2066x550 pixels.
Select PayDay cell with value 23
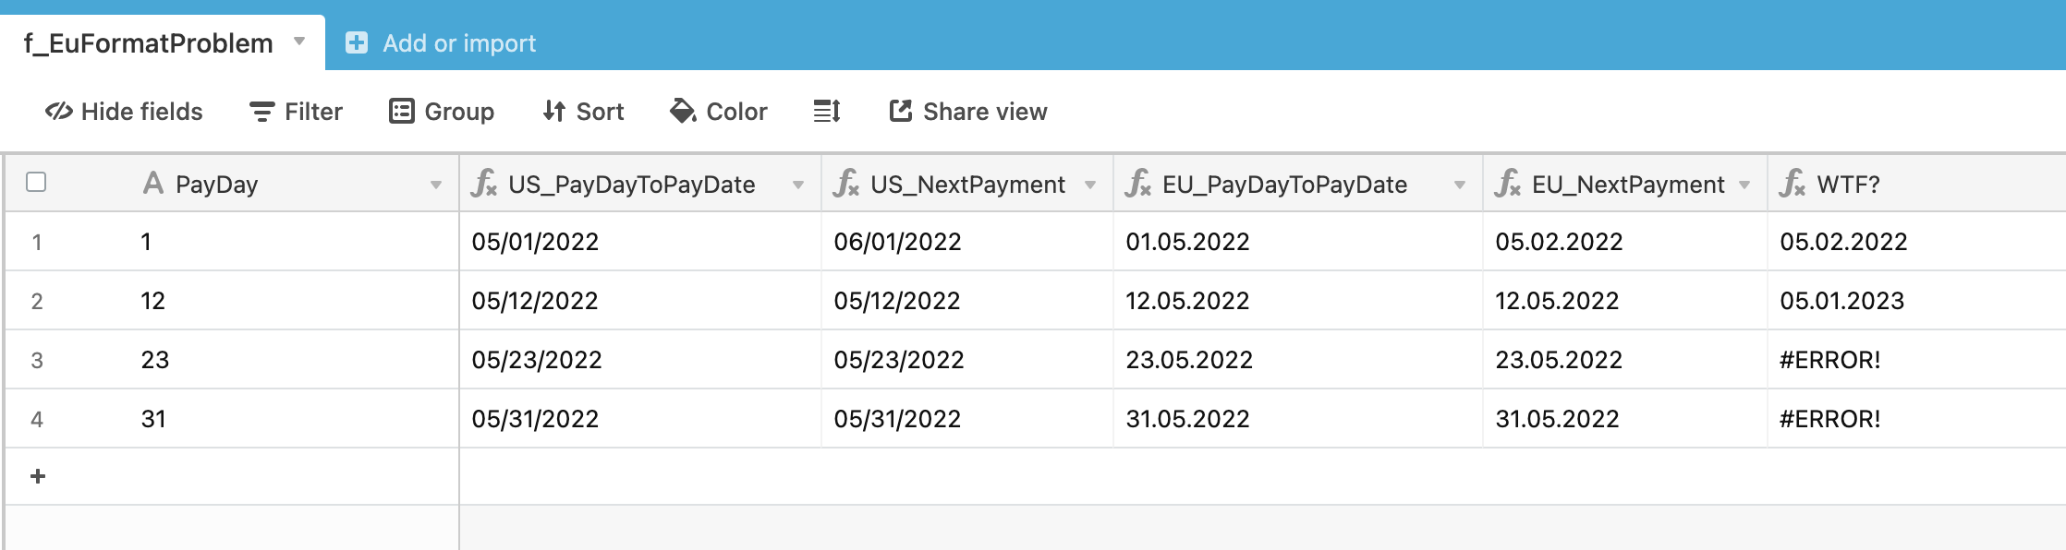(x=293, y=359)
